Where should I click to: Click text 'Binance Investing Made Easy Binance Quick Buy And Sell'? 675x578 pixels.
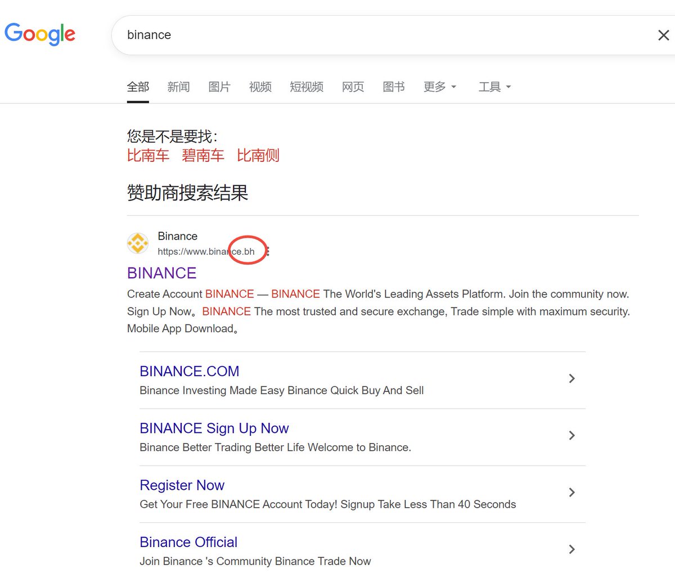click(x=282, y=390)
